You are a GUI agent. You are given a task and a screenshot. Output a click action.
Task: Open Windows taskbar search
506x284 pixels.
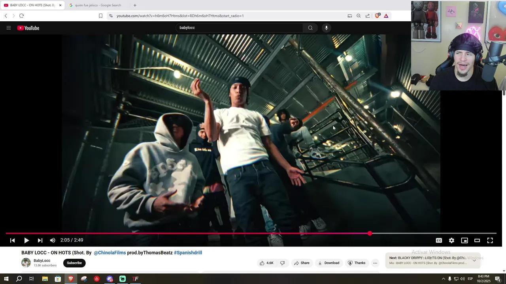pyautogui.click(x=19, y=279)
